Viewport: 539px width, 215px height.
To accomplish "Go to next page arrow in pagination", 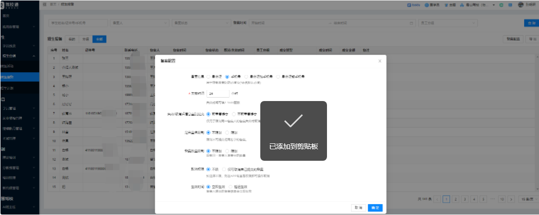I will pyautogui.click(x=511, y=199).
